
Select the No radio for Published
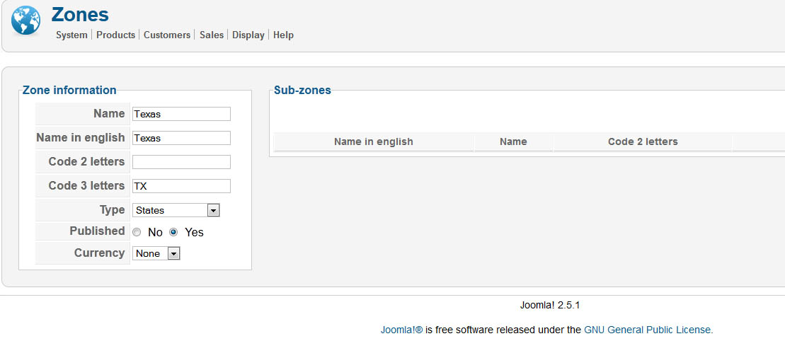(137, 232)
